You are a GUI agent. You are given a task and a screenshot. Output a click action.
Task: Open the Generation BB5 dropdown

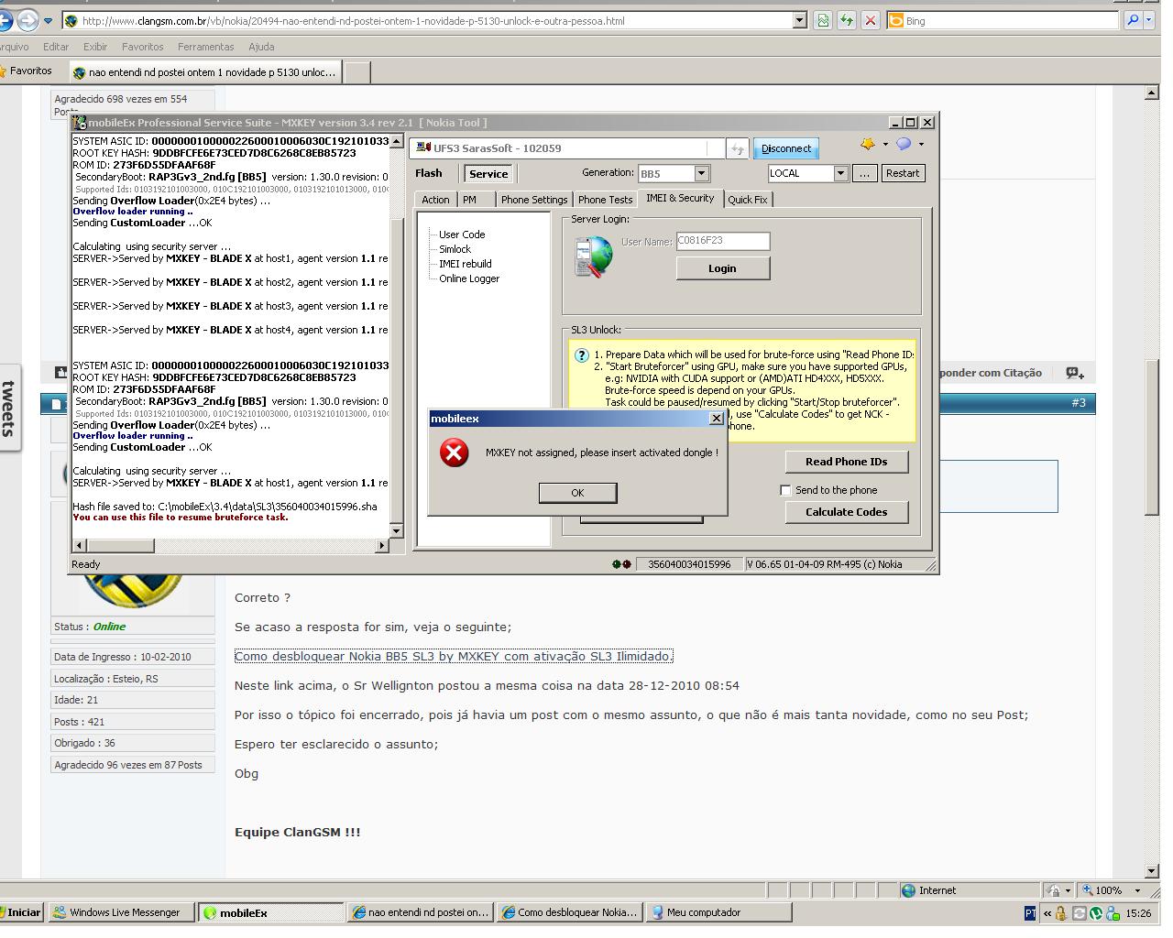tap(701, 173)
